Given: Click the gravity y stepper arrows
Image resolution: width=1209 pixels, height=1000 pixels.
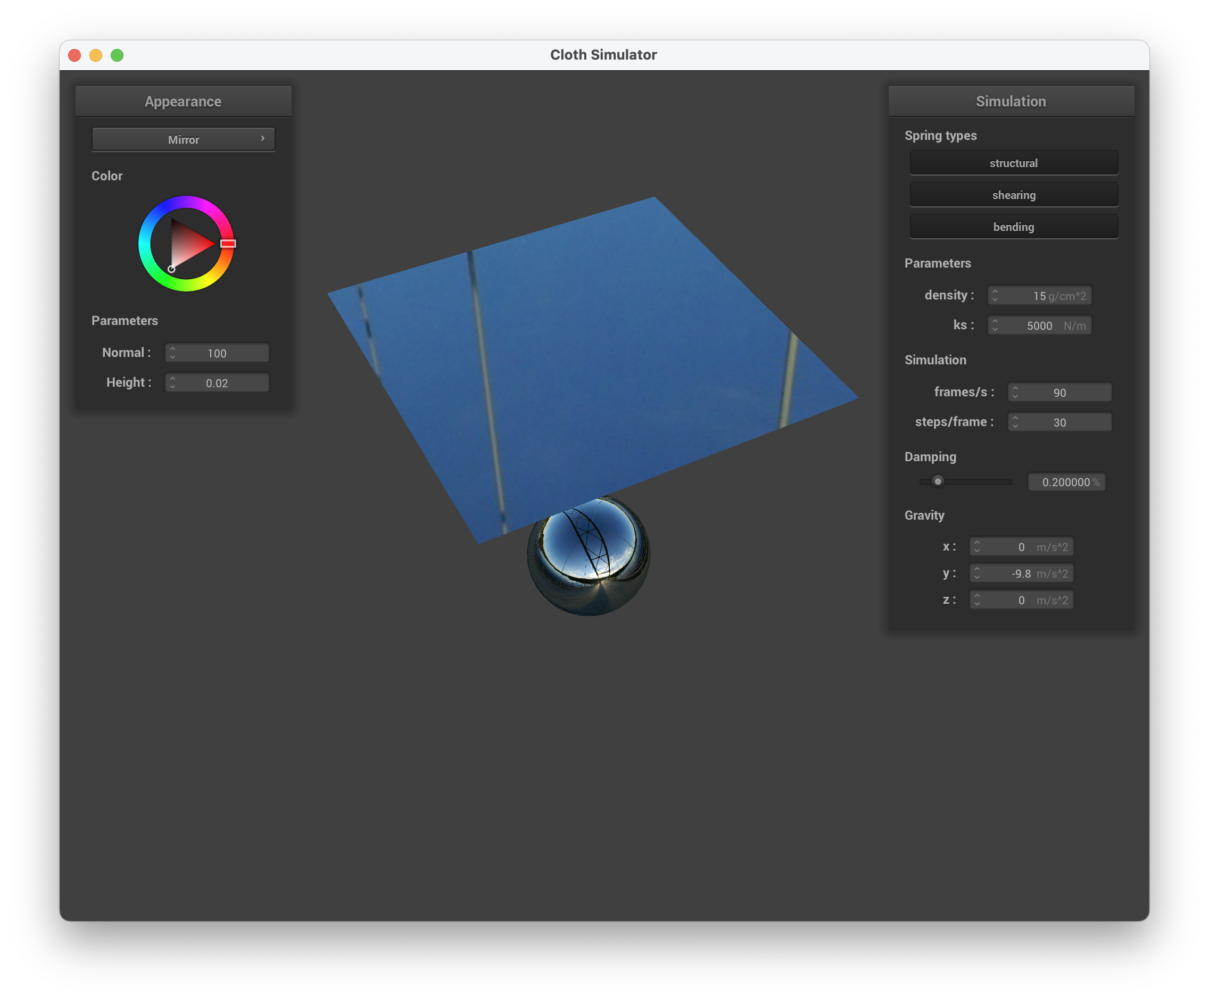Looking at the screenshot, I should (976, 573).
